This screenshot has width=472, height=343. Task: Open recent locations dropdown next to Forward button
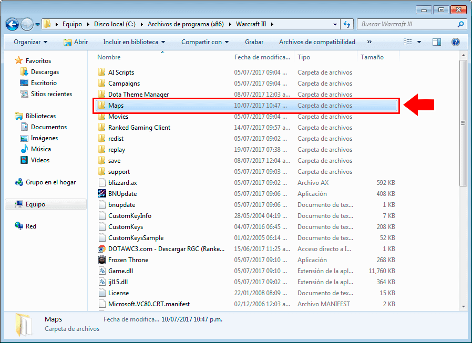coord(38,25)
